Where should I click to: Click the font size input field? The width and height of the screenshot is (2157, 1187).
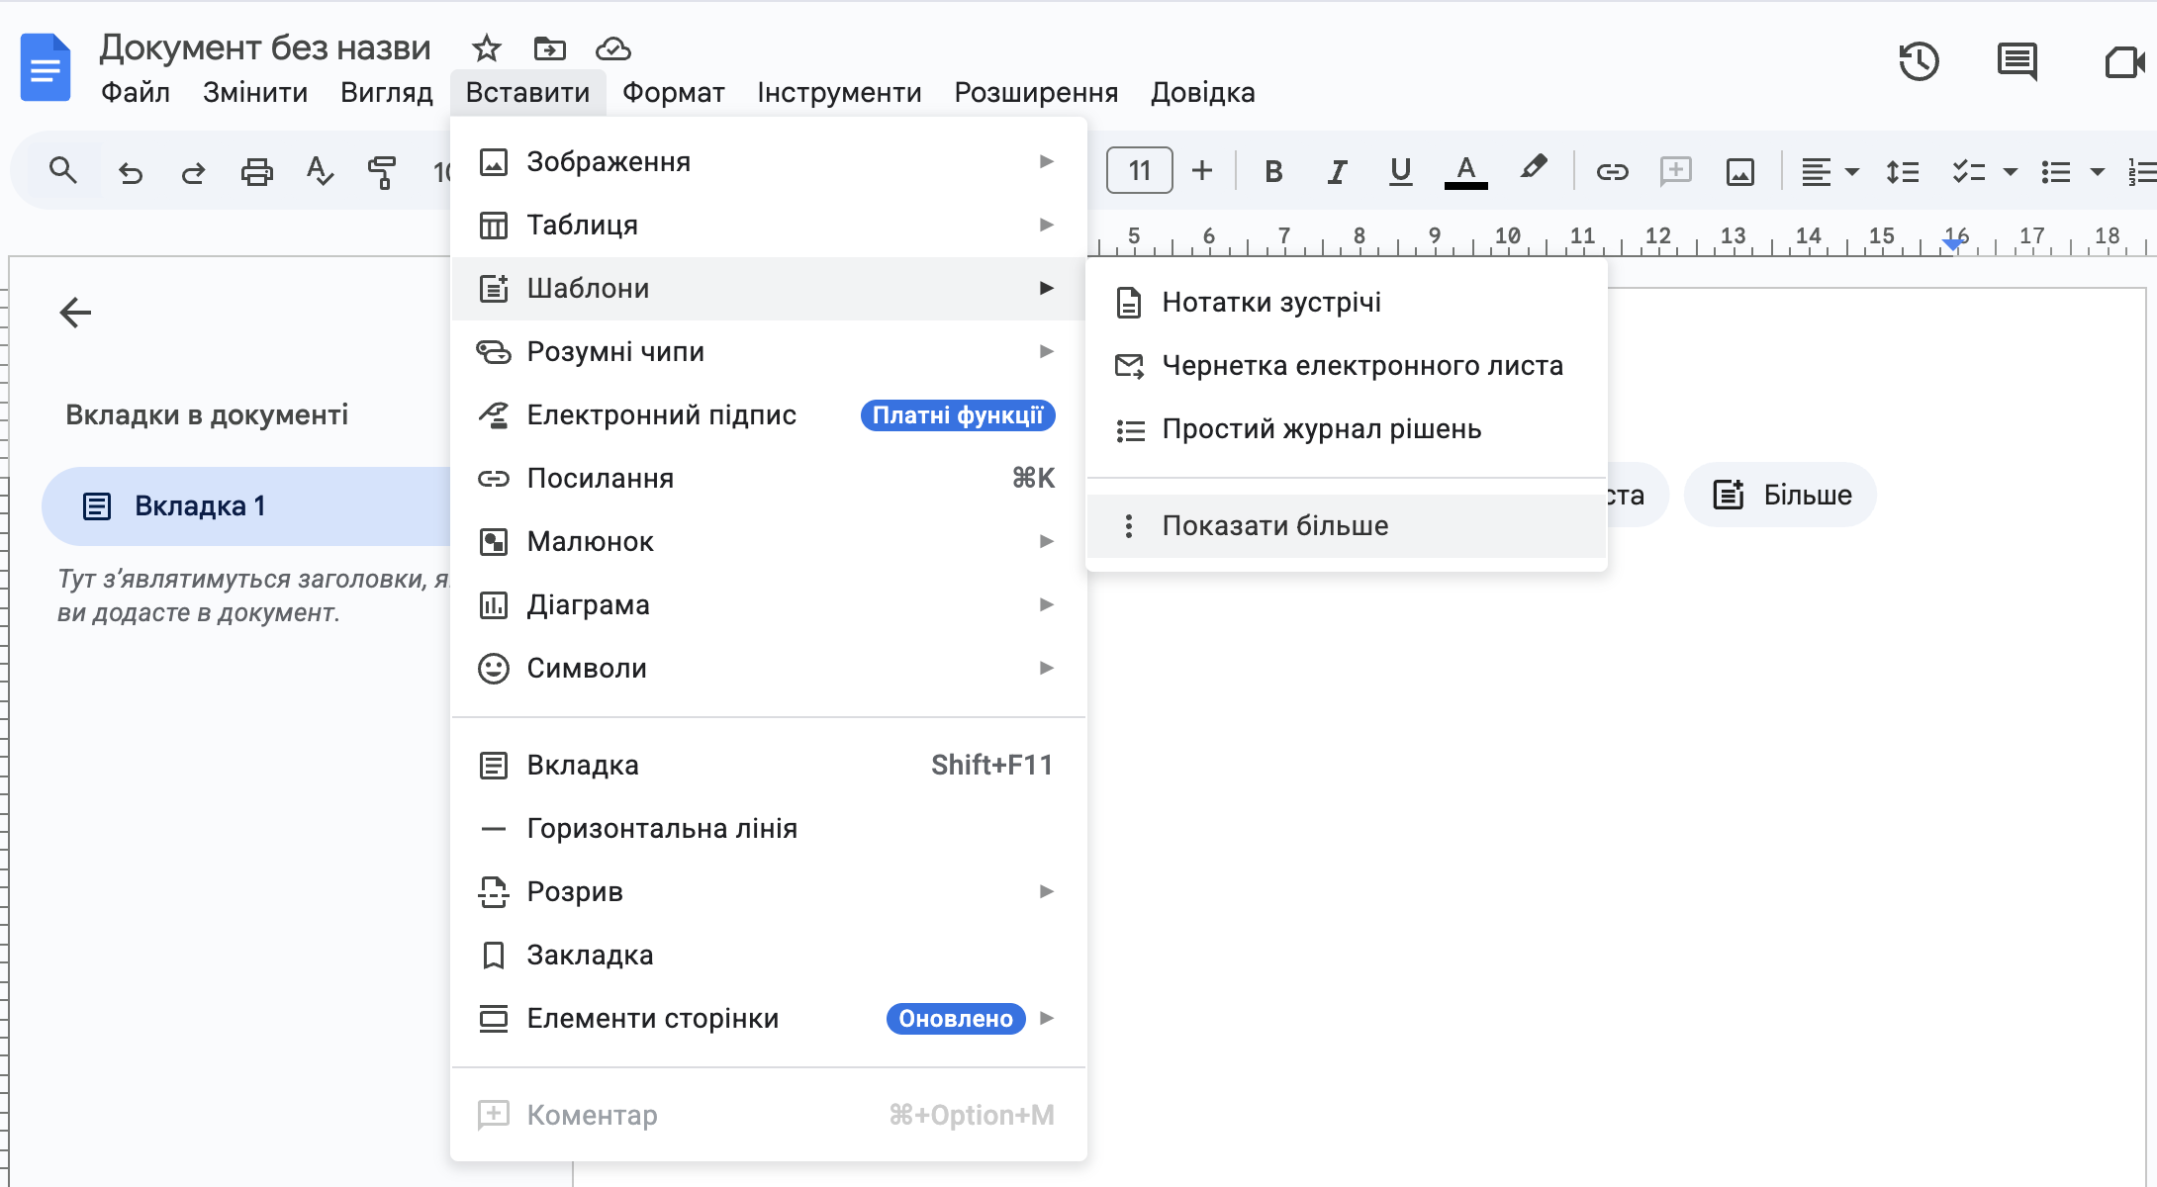click(1139, 171)
